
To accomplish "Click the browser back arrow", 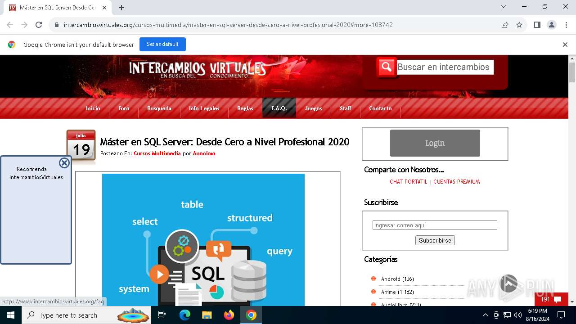I will (x=10, y=25).
